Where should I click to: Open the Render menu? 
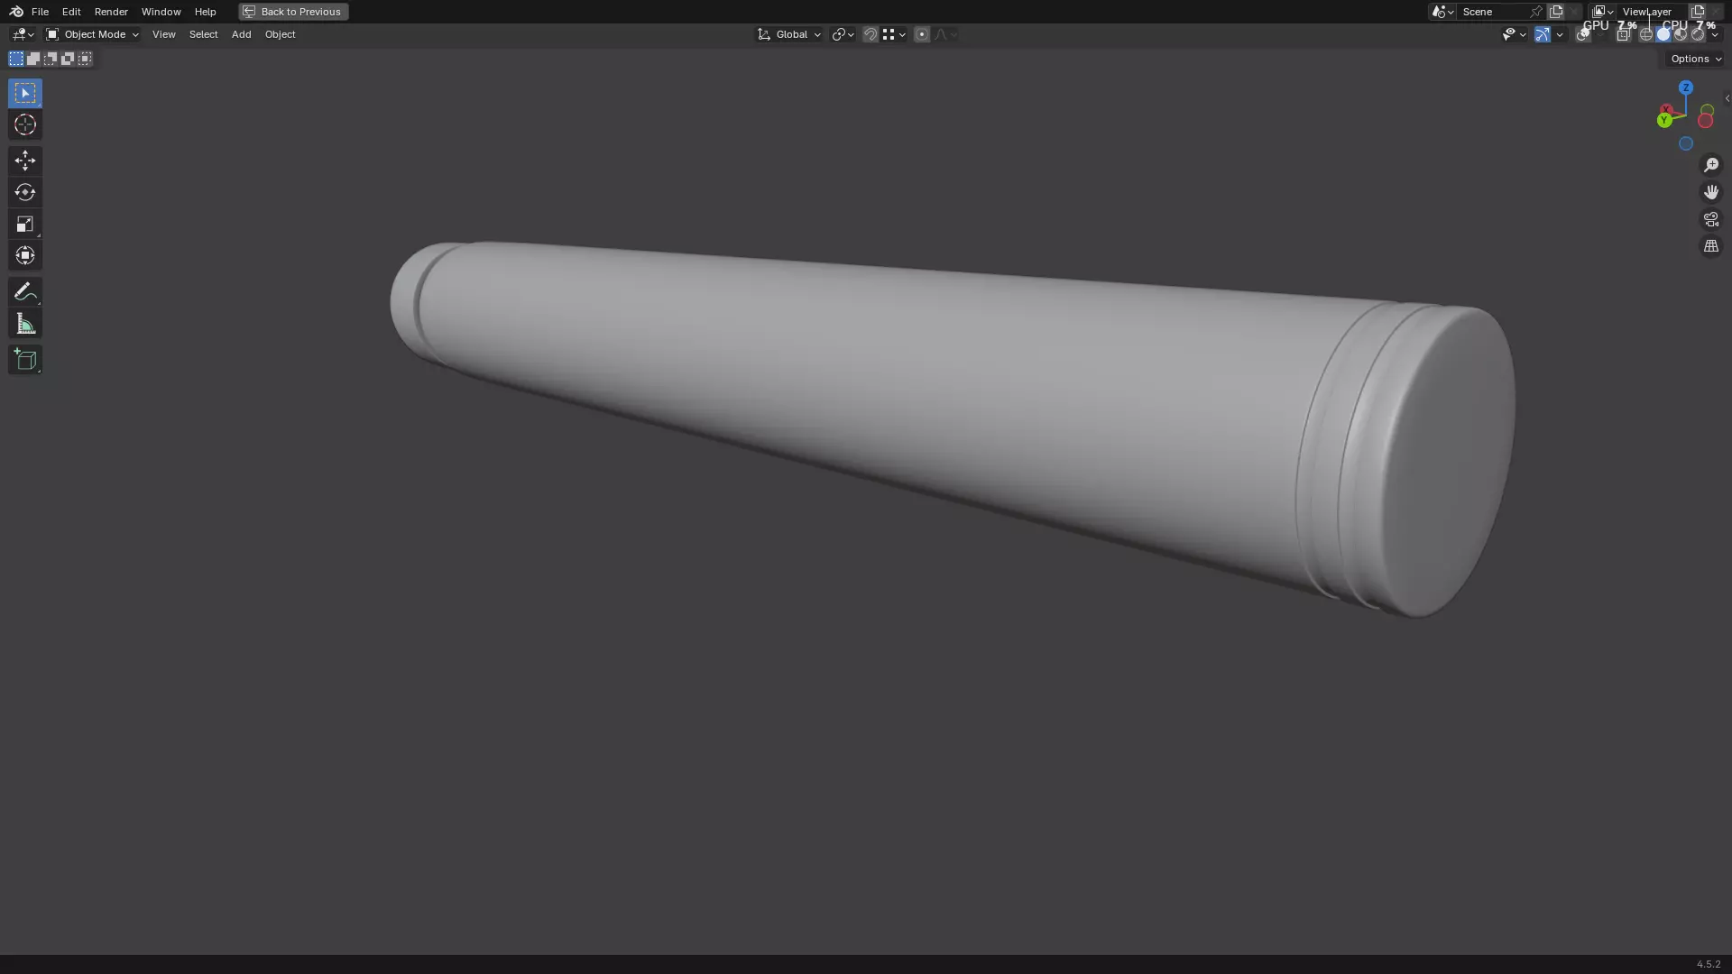pos(111,12)
